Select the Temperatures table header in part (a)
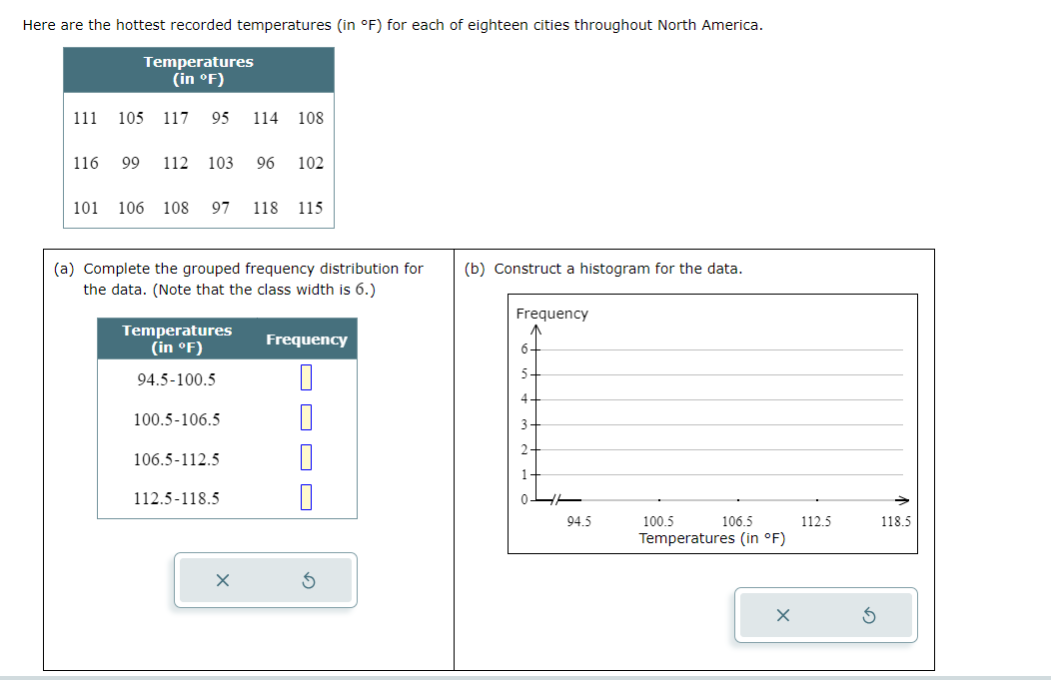Screen dimensions: 1051x680 (x=177, y=339)
